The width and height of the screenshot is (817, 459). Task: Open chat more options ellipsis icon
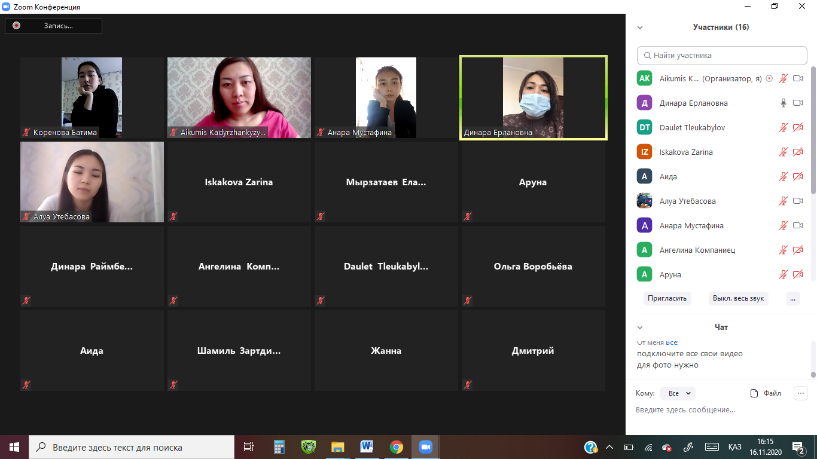tap(800, 393)
